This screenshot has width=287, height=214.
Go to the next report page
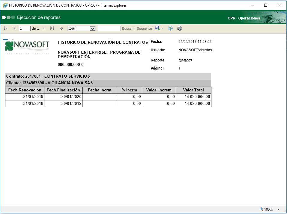[43, 28]
